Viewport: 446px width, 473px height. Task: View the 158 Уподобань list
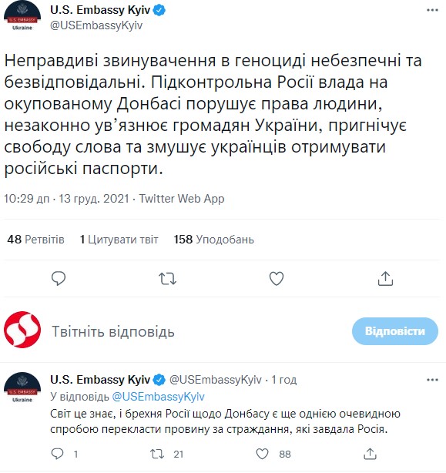coord(213,240)
